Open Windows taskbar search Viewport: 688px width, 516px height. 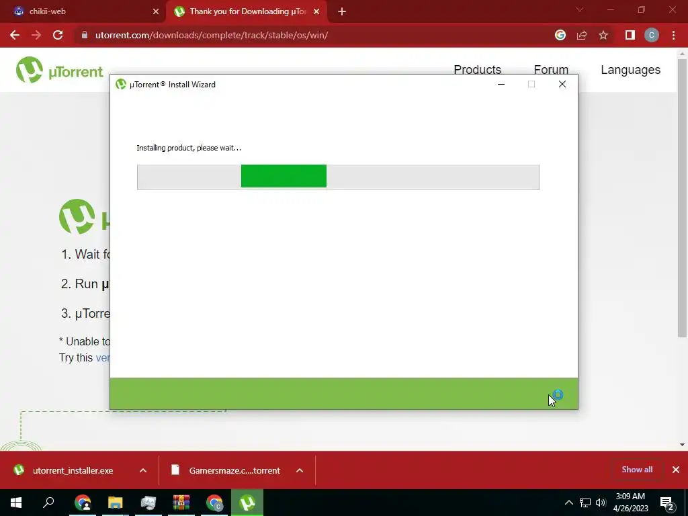tap(48, 503)
